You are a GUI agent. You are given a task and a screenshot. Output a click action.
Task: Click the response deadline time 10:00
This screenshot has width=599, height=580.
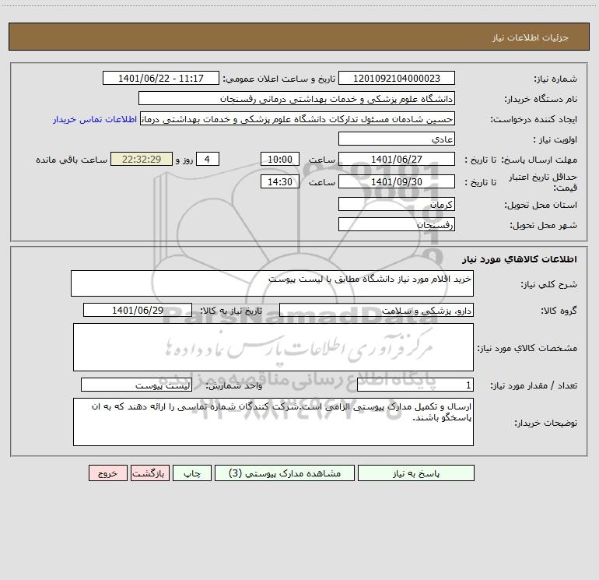279,159
